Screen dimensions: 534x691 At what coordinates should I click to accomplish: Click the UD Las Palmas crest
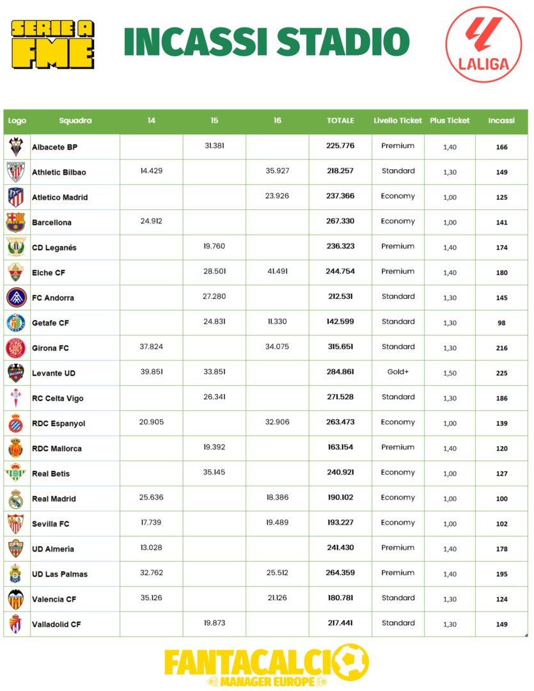(x=15, y=574)
